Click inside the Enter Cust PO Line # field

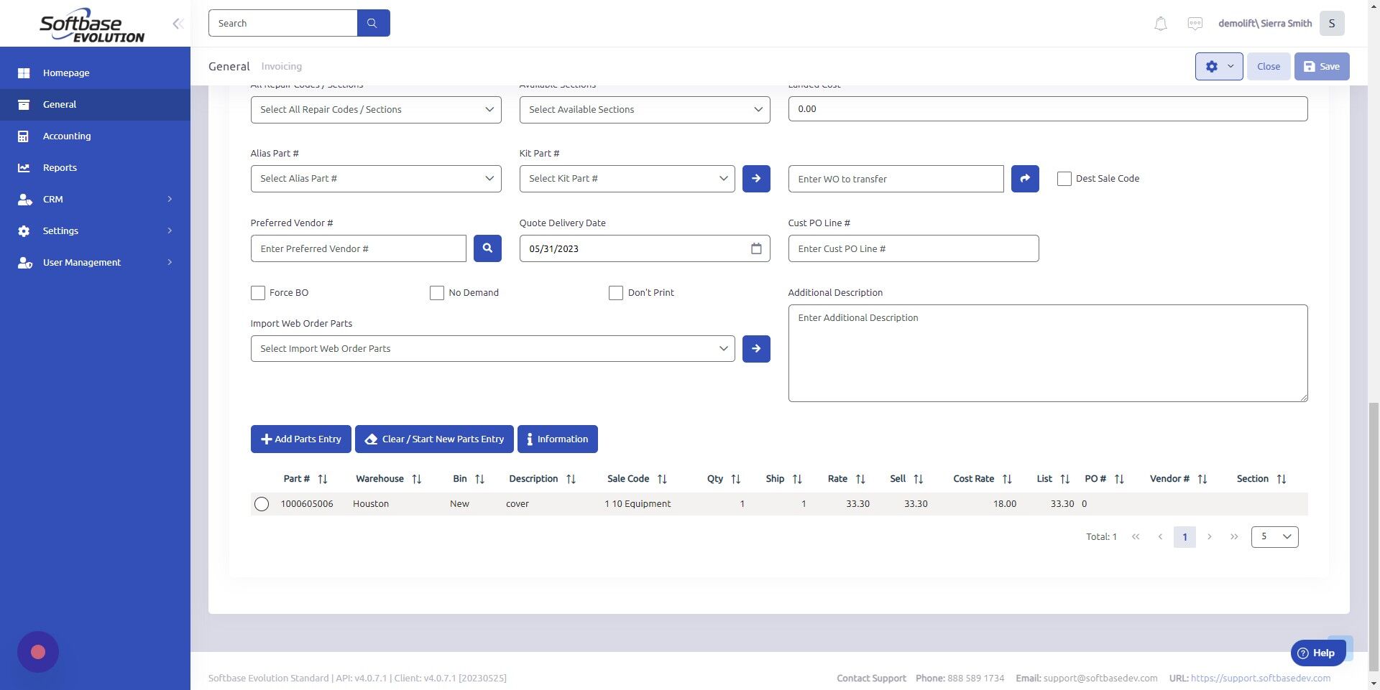click(913, 248)
